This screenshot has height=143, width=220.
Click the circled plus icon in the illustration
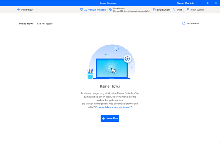127,59
